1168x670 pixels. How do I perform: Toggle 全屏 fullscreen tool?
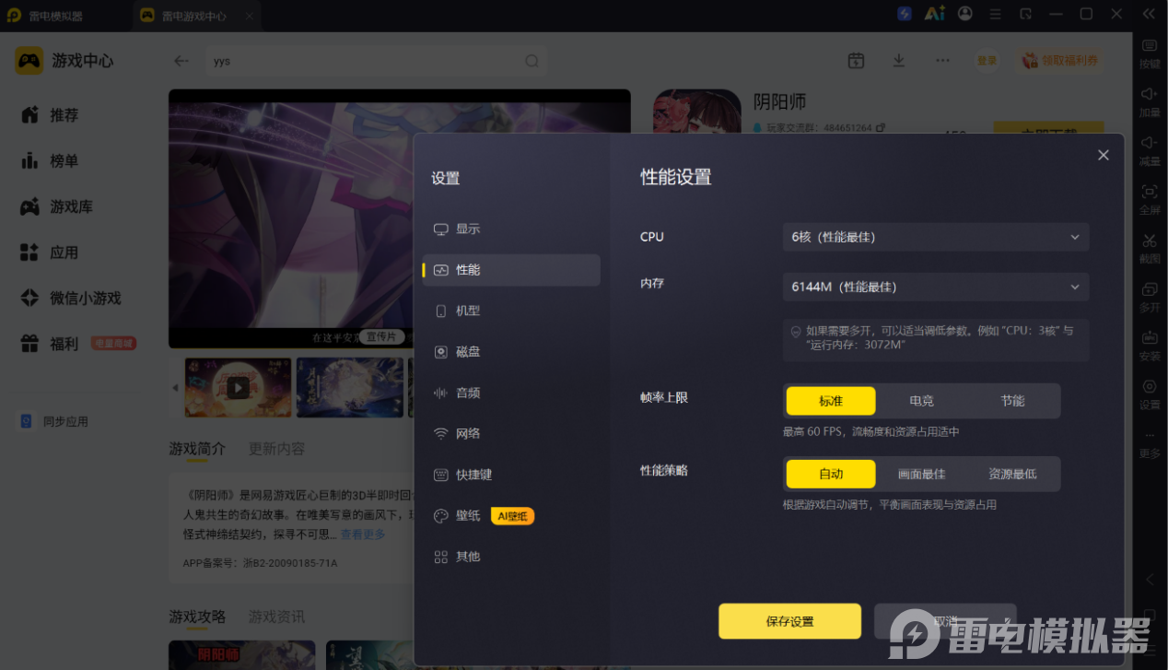(x=1150, y=199)
